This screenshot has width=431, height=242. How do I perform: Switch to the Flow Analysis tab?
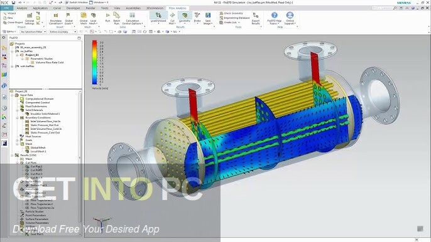tap(177, 8)
